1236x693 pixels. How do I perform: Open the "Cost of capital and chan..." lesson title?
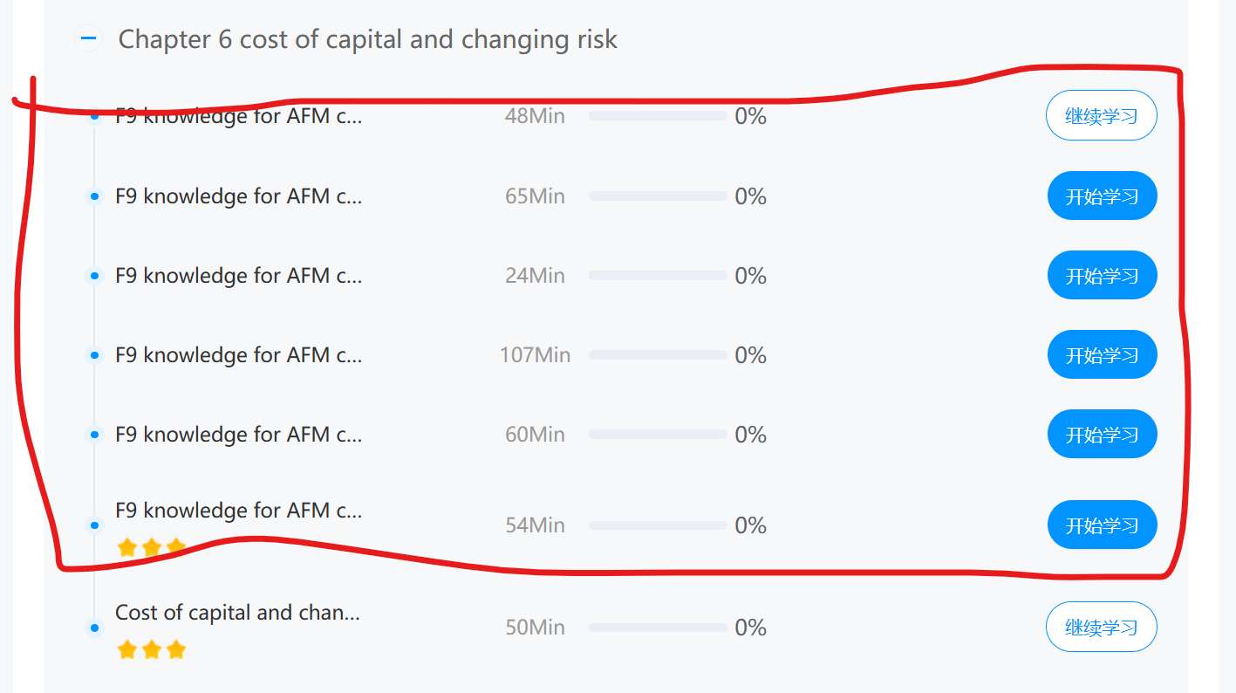coord(237,612)
